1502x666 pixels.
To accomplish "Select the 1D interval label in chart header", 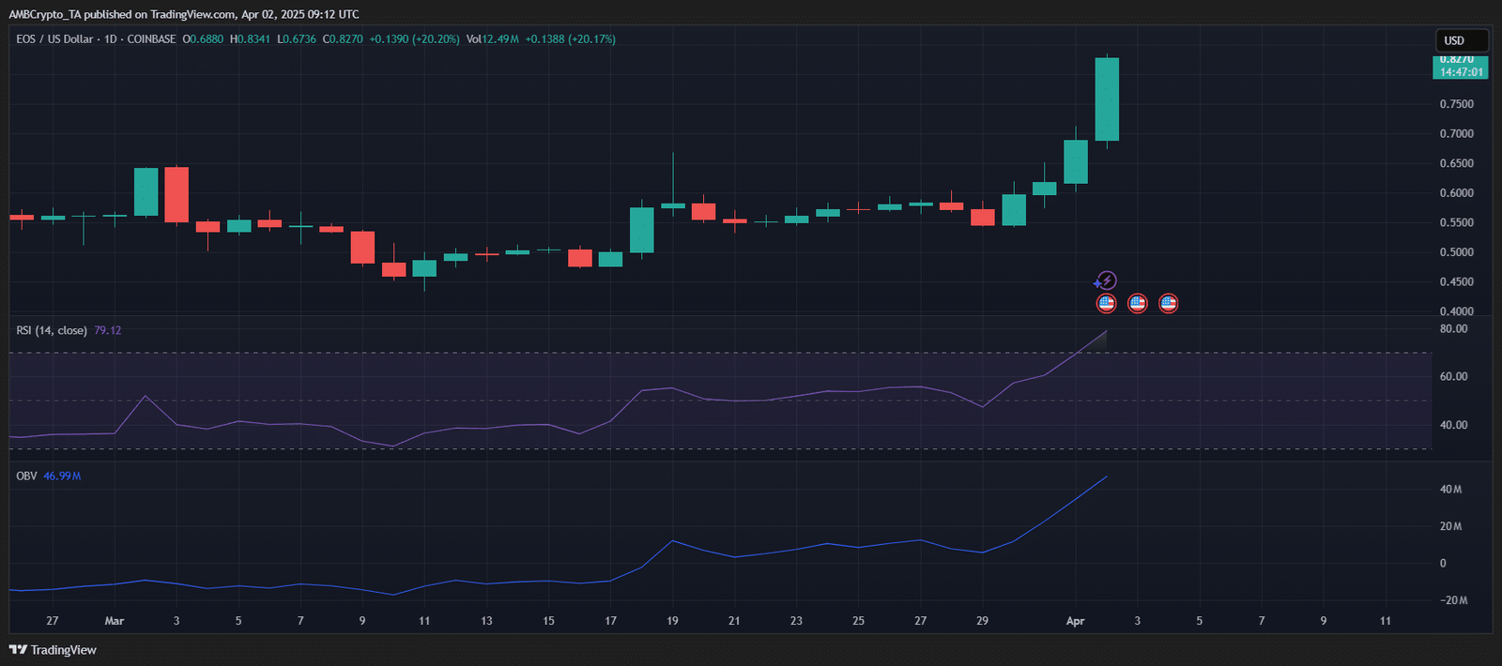I will [x=110, y=39].
